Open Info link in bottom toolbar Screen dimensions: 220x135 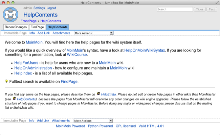31,120
